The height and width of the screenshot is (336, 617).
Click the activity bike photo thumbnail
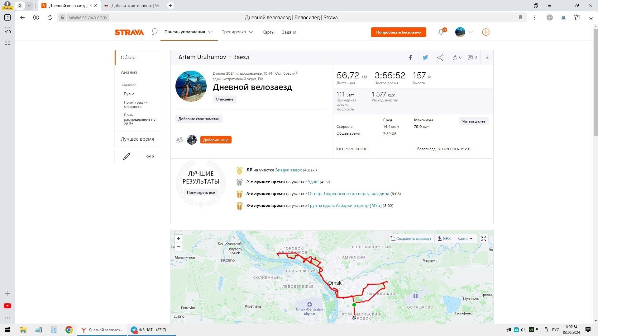tap(191, 86)
